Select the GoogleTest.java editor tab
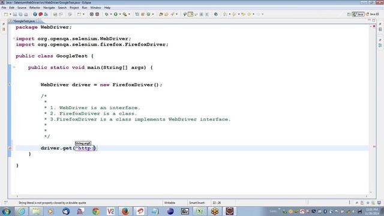This screenshot has height=216, width=384. pos(24,21)
